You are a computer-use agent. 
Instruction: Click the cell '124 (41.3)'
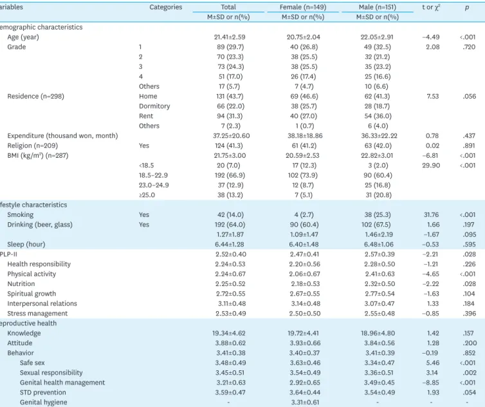(229, 146)
